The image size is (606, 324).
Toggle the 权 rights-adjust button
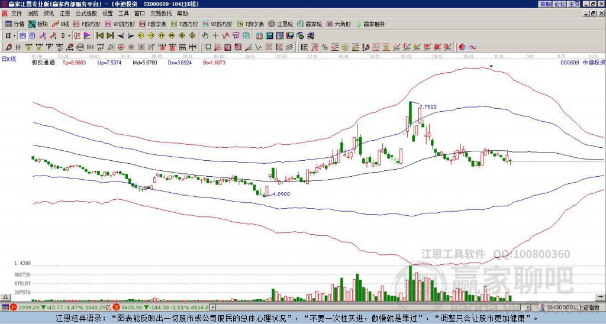[x=77, y=35]
